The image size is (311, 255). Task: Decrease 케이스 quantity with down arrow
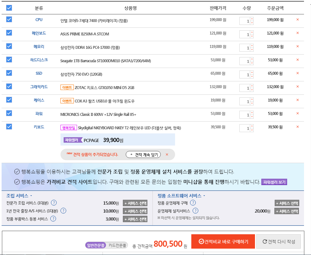[252, 103]
